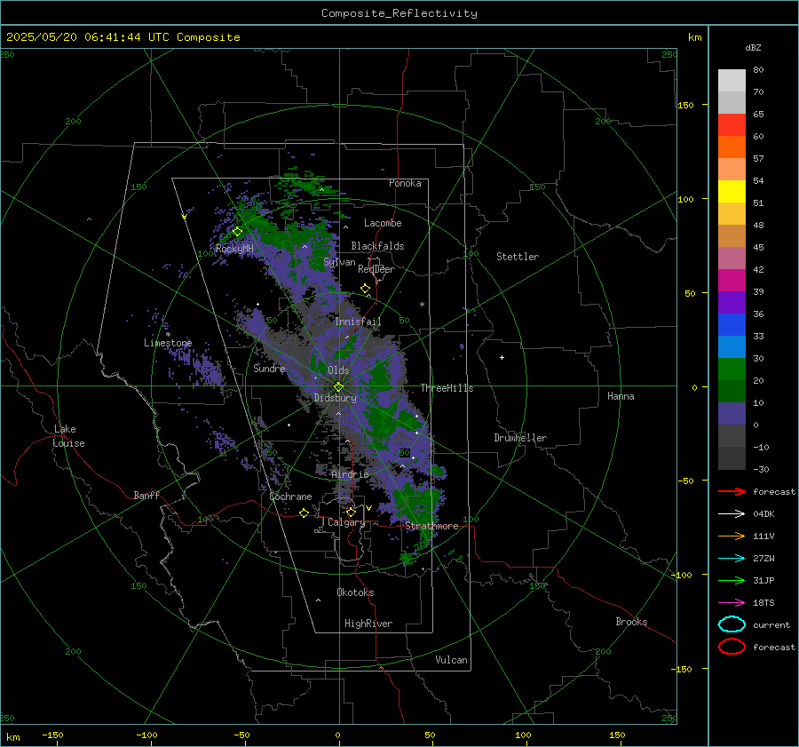Click the red forecast ellipse legend icon
The height and width of the screenshot is (747, 799).
[x=732, y=647]
